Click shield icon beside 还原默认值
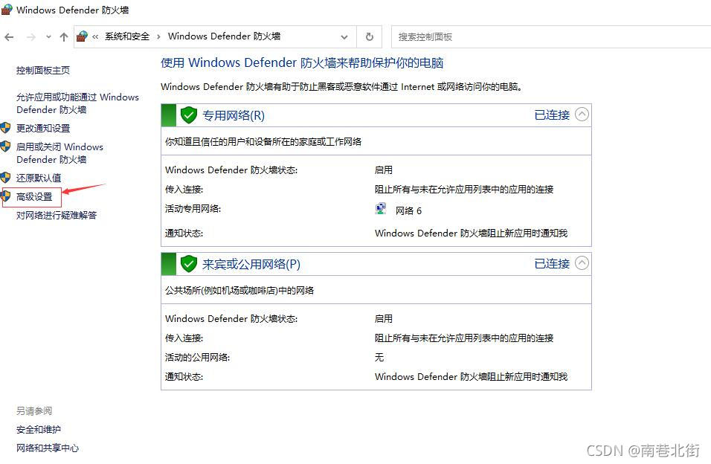711x464 pixels. click(5, 177)
